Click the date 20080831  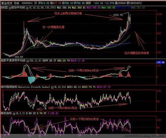pyautogui.click(x=27, y=3)
